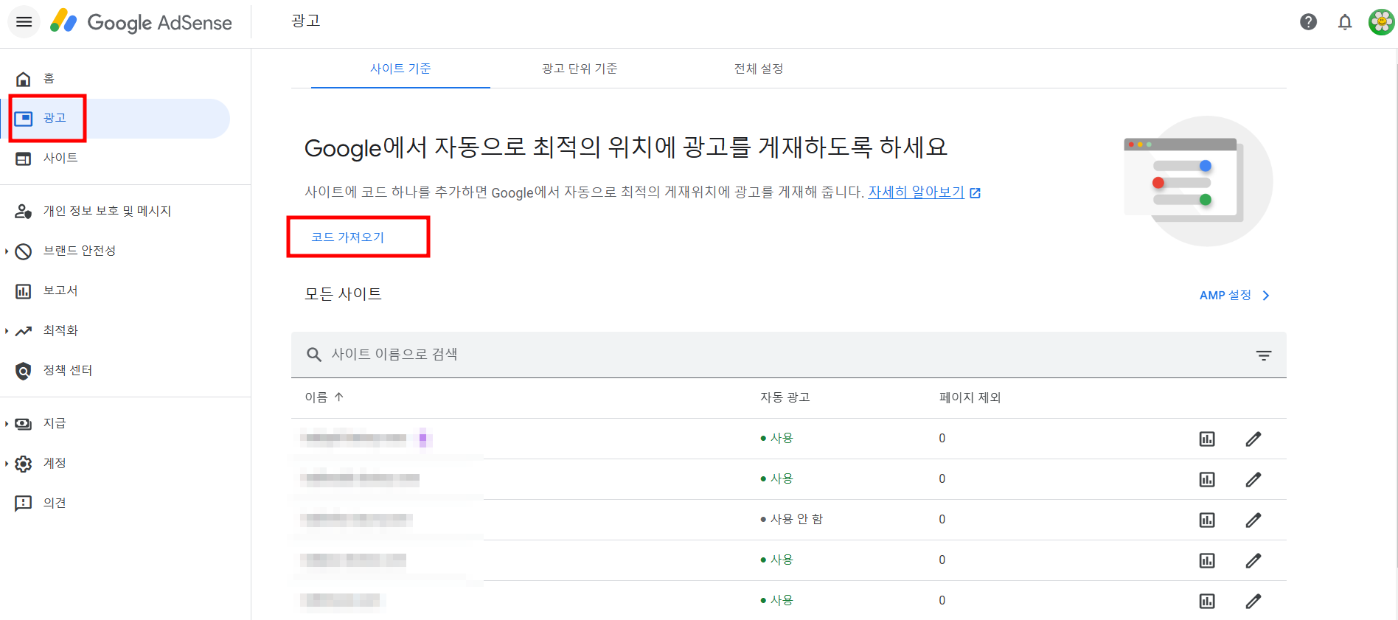Click 자세히 알아보기 link
Viewport: 1398px width, 620px height.
coord(917,192)
